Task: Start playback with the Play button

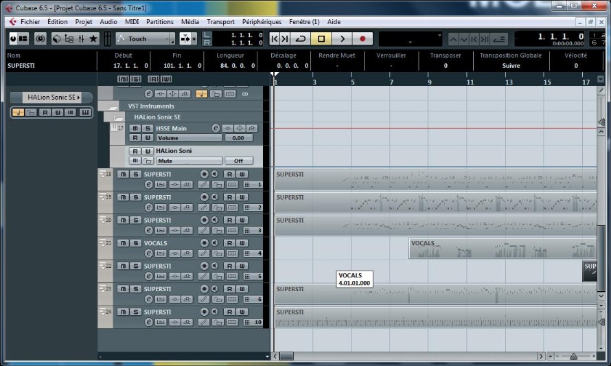Action: 342,38
